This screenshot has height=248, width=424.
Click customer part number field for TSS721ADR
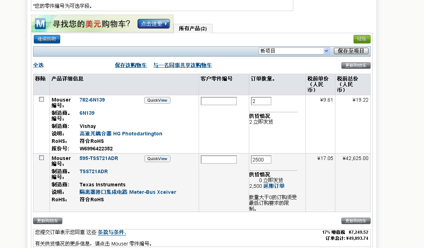(x=219, y=160)
